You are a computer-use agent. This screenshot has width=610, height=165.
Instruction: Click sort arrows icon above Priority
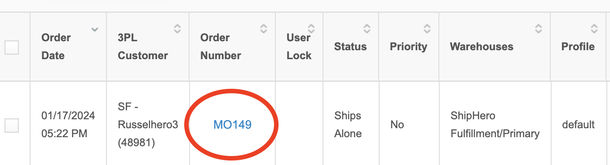(x=427, y=29)
